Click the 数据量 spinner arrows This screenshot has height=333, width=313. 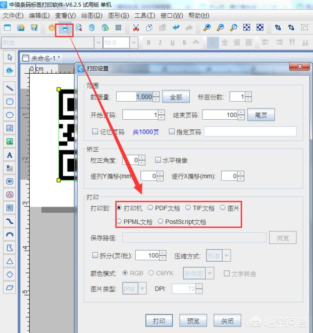tap(156, 97)
